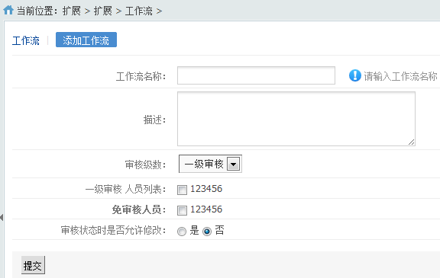Click inside the 描述 textarea
The height and width of the screenshot is (278, 440).
[x=296, y=119]
